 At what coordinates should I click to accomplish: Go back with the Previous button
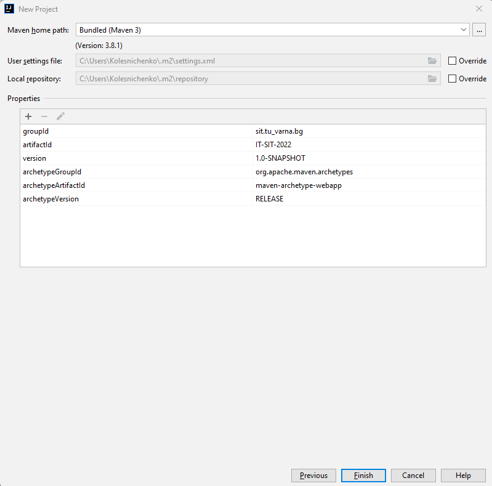pos(313,476)
